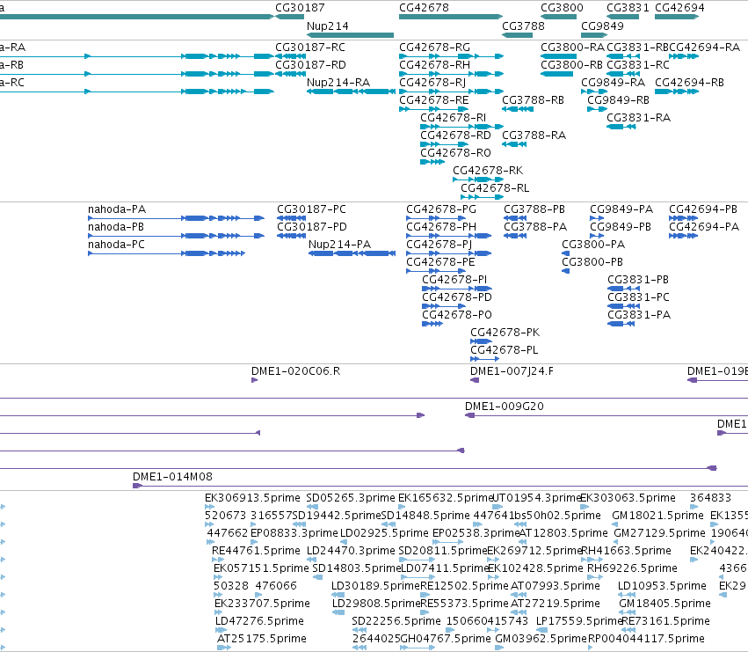Click protein CG42678-PK
The width and height of the screenshot is (748, 652).
(505, 332)
